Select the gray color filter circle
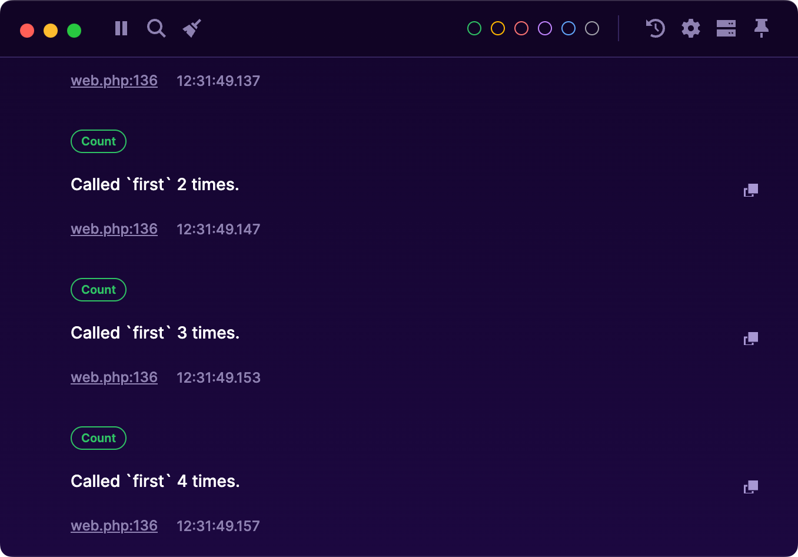The height and width of the screenshot is (557, 798). (x=591, y=28)
